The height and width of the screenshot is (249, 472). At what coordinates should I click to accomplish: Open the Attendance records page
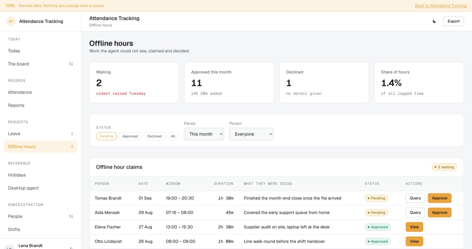pos(40,92)
